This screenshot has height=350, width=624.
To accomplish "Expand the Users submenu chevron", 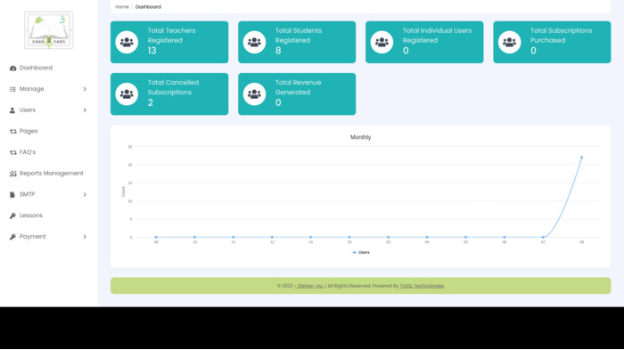I will point(85,110).
